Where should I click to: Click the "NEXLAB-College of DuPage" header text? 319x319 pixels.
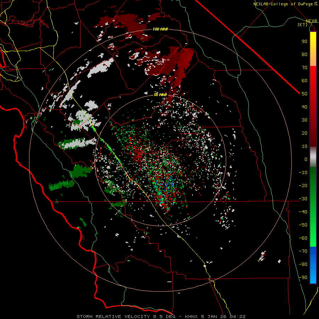click(x=284, y=4)
